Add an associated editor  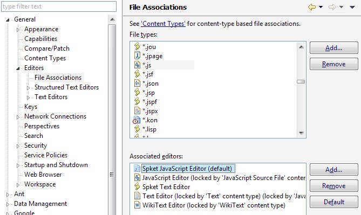(x=334, y=170)
